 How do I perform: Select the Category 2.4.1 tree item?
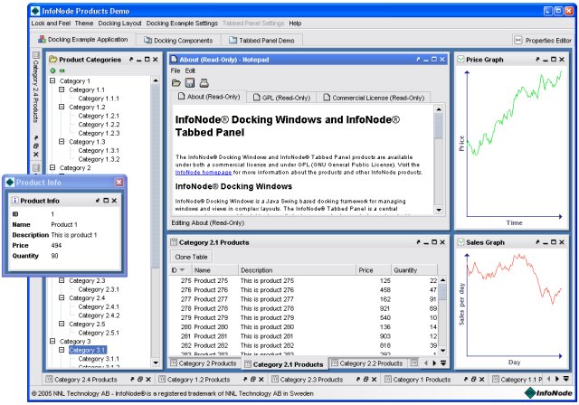(99, 306)
